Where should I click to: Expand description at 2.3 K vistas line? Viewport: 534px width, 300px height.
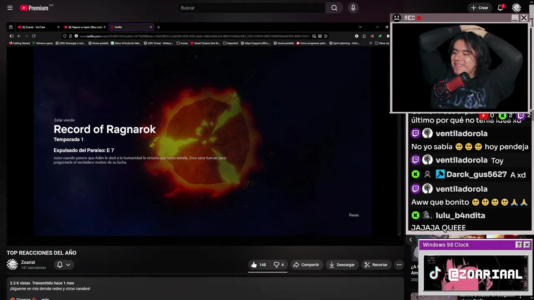(42, 283)
